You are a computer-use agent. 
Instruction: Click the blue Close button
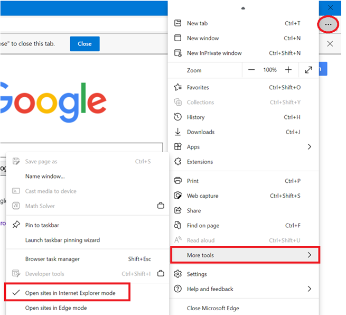point(85,44)
